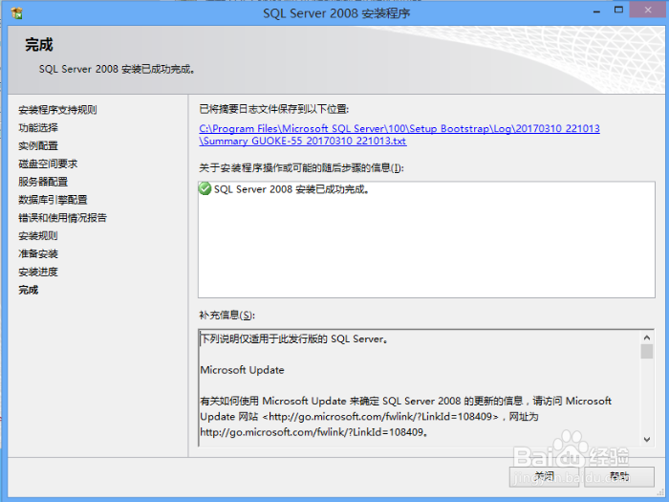Select 服务器配置 step in sidebar
The height and width of the screenshot is (502, 669).
(43, 182)
